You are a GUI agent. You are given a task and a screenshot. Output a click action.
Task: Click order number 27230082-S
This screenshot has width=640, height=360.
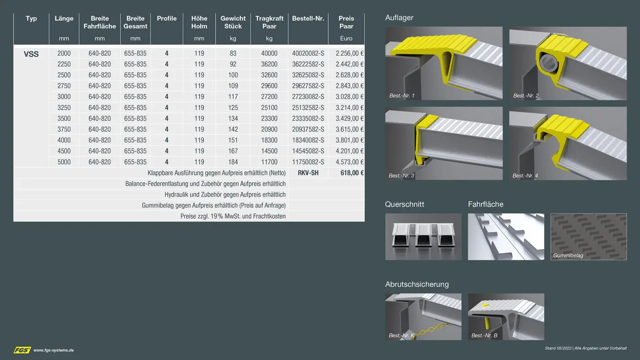coord(308,97)
